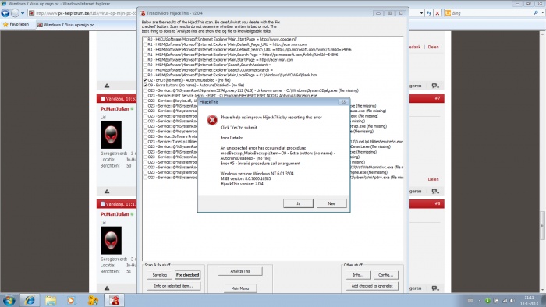Open Windows Explorer folder taskbar icon
This screenshot has height=307, width=546.
coord(51,300)
